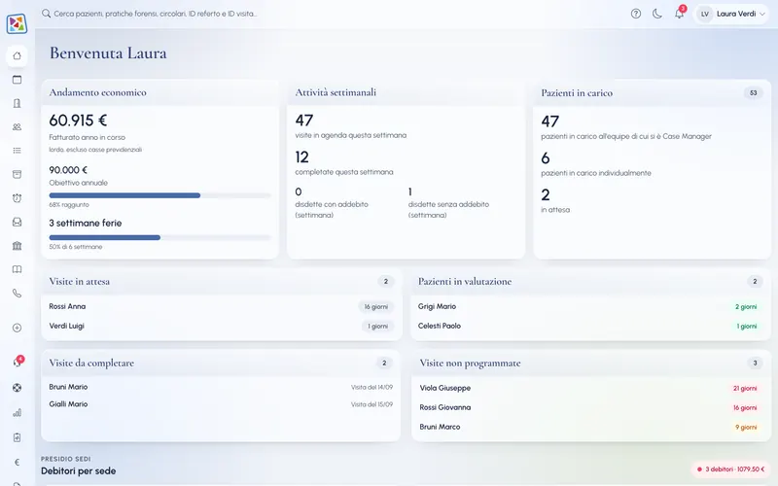Screen dimensions: 778x486
Task: Open notifications bell icon
Action: [679, 14]
